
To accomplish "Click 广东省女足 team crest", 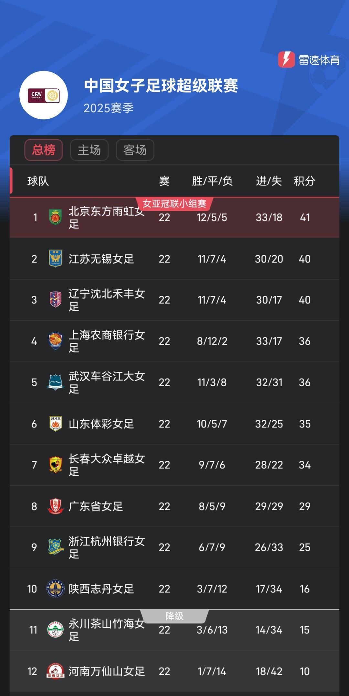I will pos(56,506).
